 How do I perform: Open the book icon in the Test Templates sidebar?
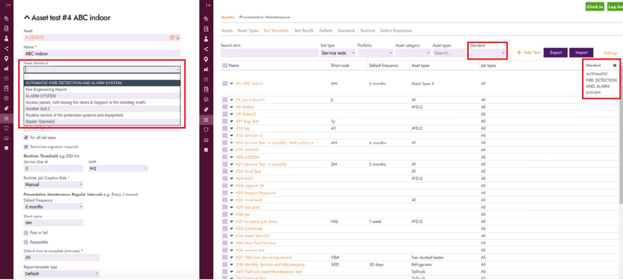pyautogui.click(x=207, y=139)
